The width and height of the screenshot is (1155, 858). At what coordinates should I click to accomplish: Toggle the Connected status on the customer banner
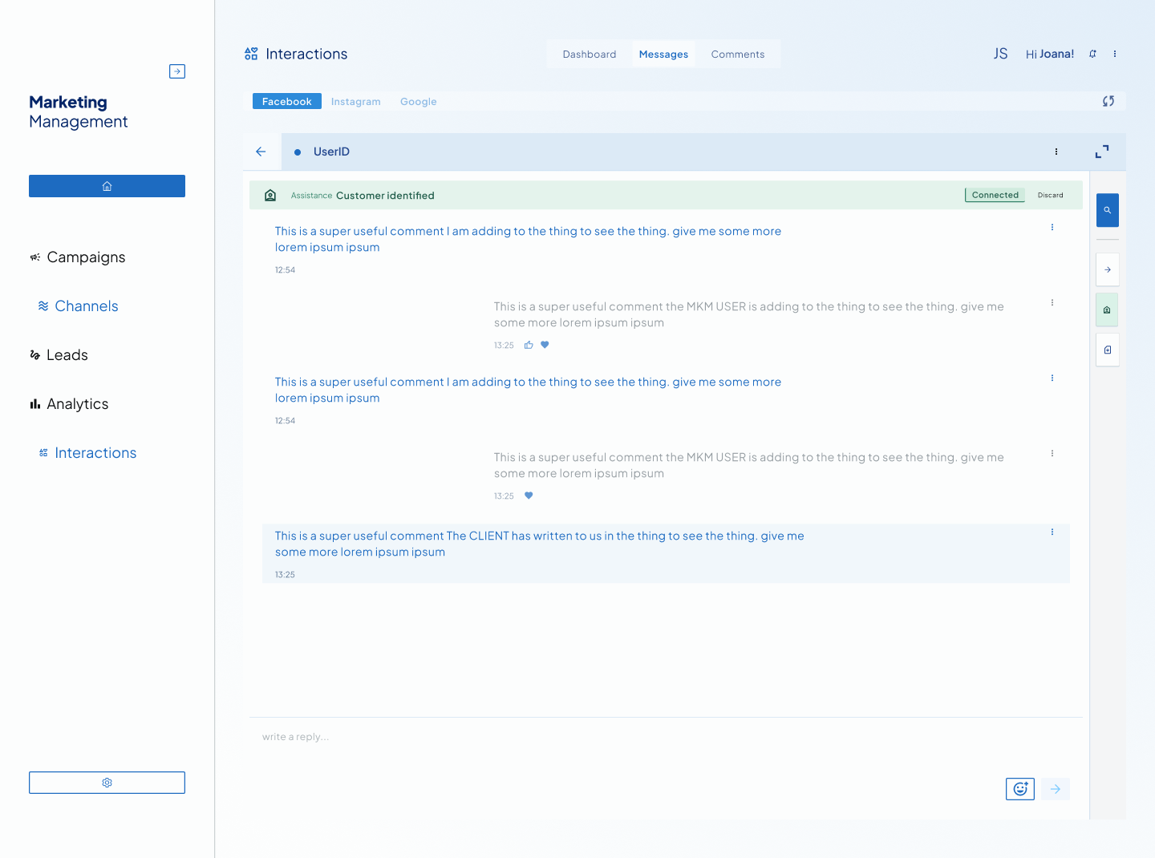tap(995, 195)
